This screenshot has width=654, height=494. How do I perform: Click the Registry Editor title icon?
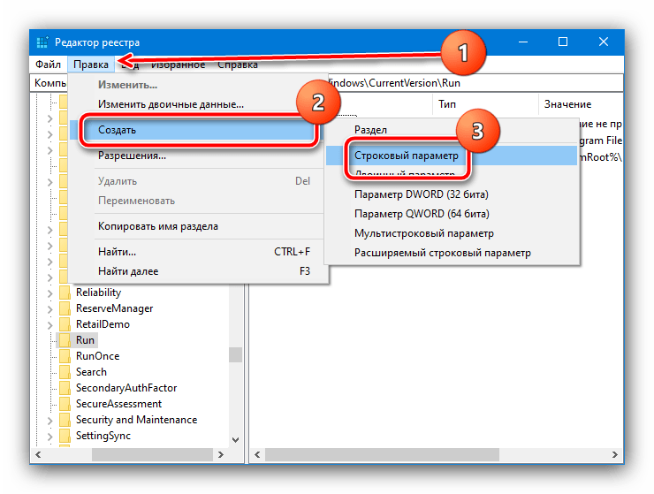(x=42, y=42)
